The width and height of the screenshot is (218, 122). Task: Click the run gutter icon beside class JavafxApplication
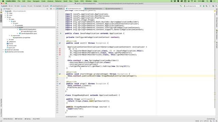tap(61, 33)
